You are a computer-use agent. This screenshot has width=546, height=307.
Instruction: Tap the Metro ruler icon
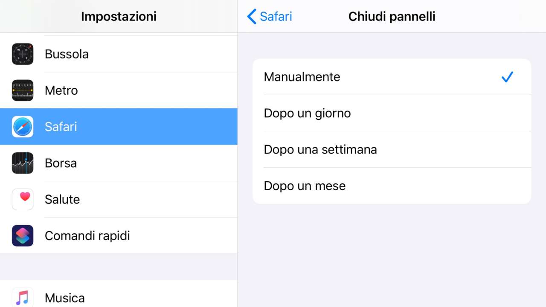pyautogui.click(x=23, y=90)
